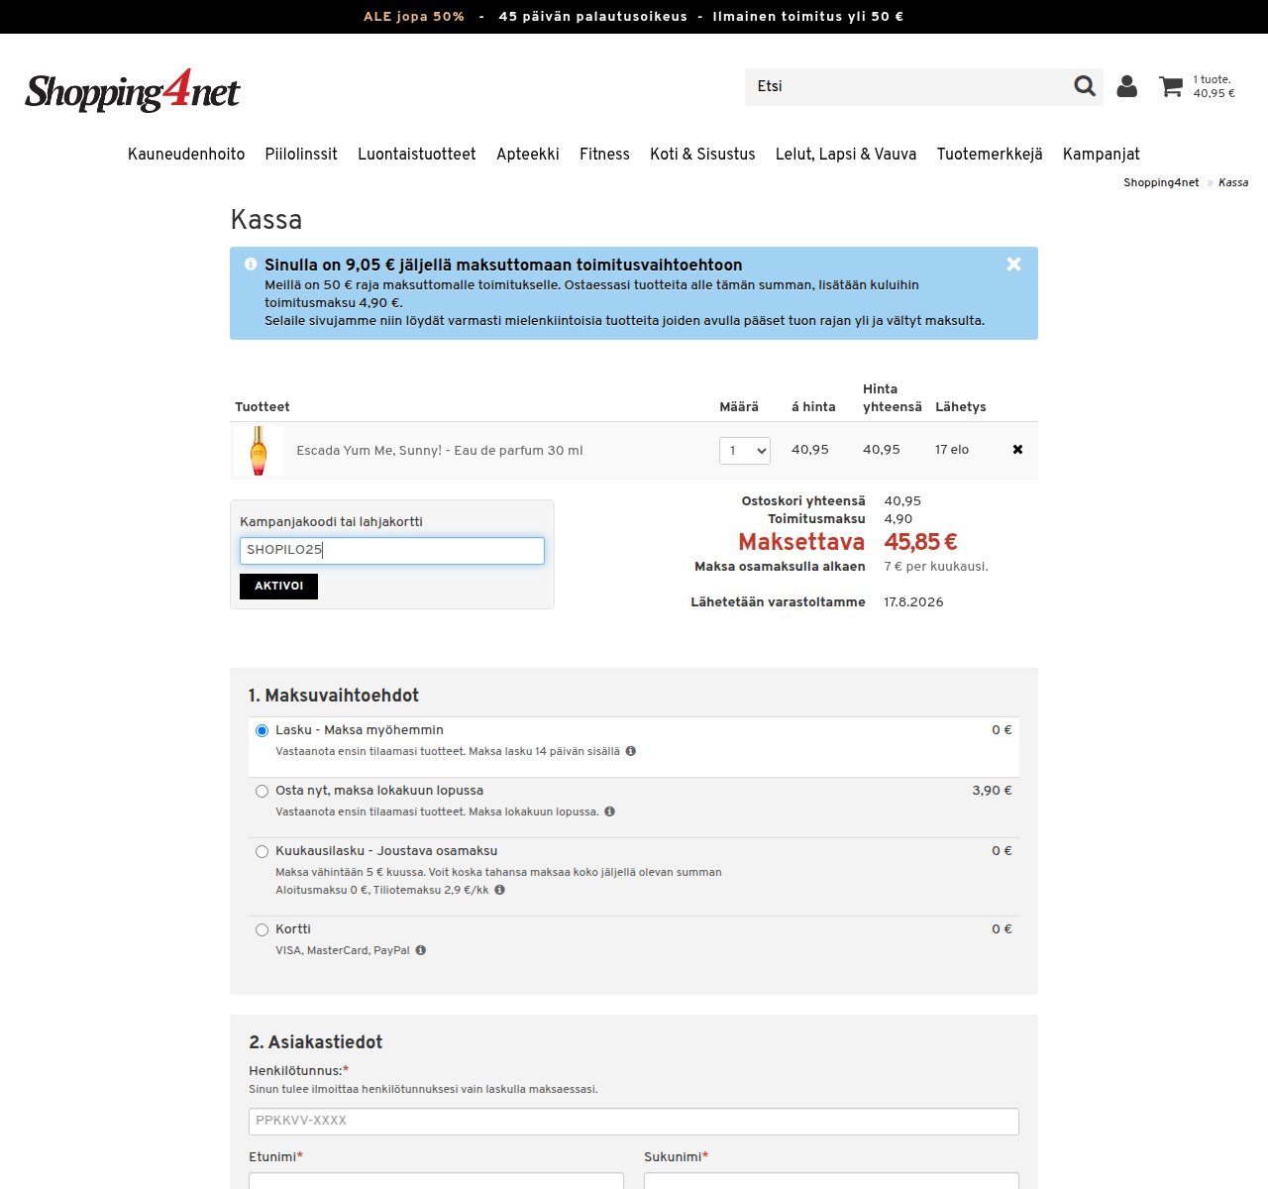Click the 7 € per kuukausi text

[936, 567]
